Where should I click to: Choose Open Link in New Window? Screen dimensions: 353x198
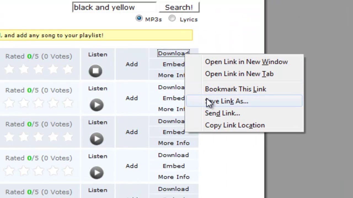[x=246, y=62]
